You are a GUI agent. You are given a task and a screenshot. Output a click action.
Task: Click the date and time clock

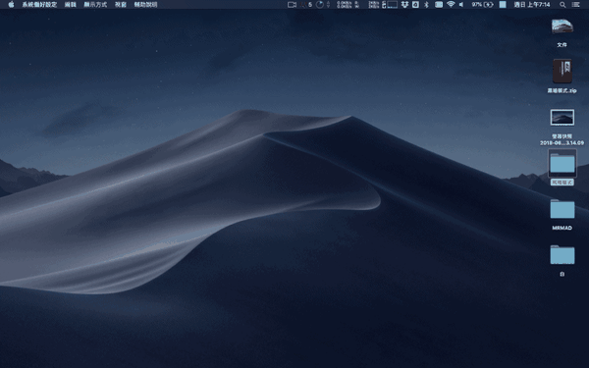(532, 5)
